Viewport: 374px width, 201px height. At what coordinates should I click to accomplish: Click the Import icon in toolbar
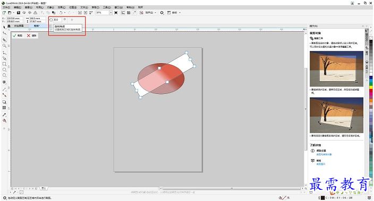pyautogui.click(x=80, y=13)
